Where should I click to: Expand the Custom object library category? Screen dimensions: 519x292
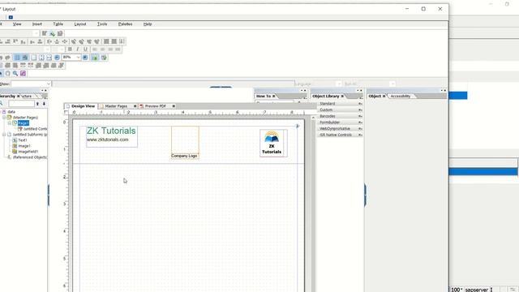pos(340,110)
